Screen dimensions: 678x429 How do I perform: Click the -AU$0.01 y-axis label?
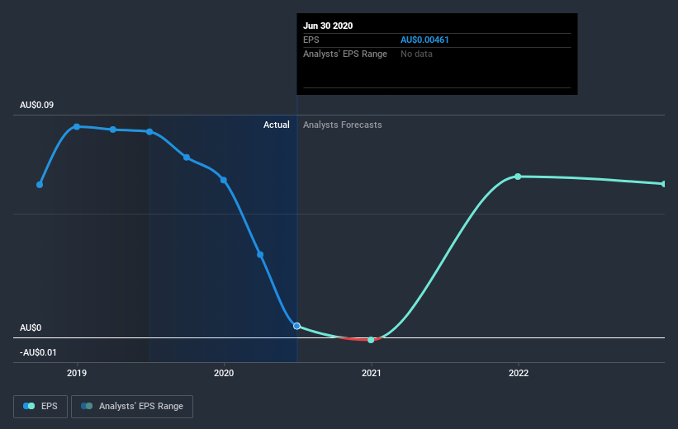(38, 352)
